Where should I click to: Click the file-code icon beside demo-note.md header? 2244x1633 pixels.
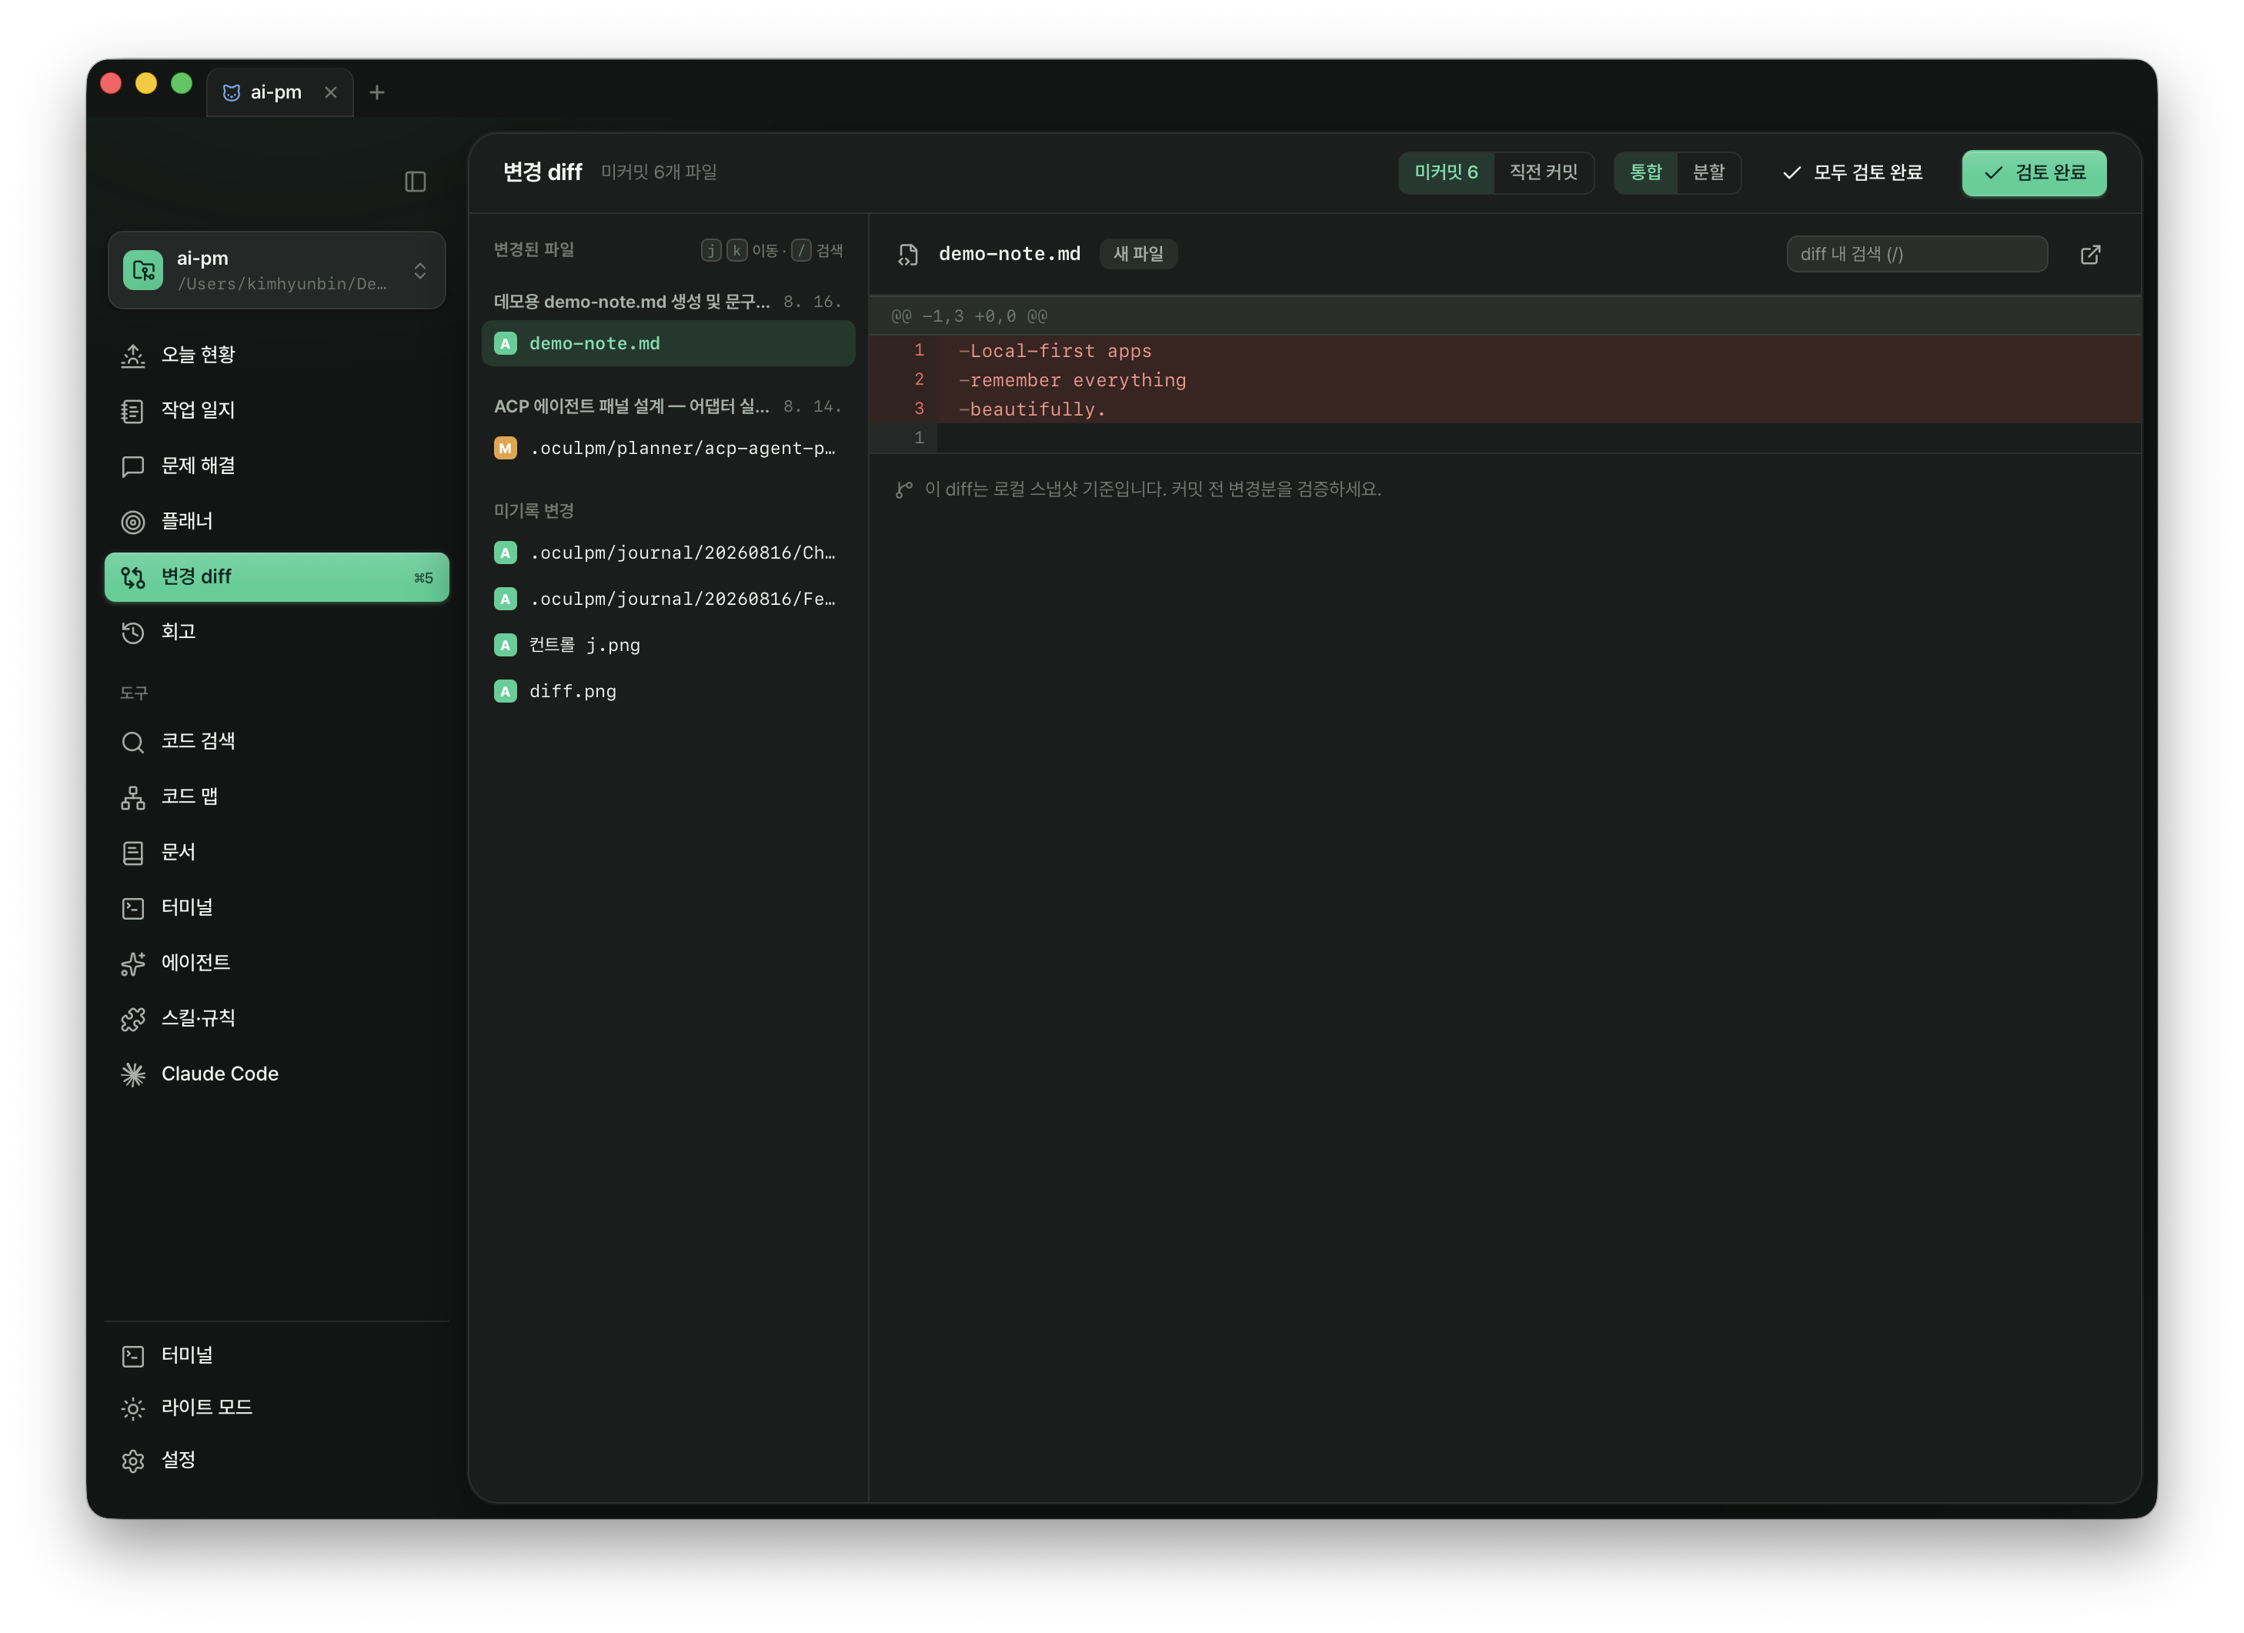click(x=907, y=255)
